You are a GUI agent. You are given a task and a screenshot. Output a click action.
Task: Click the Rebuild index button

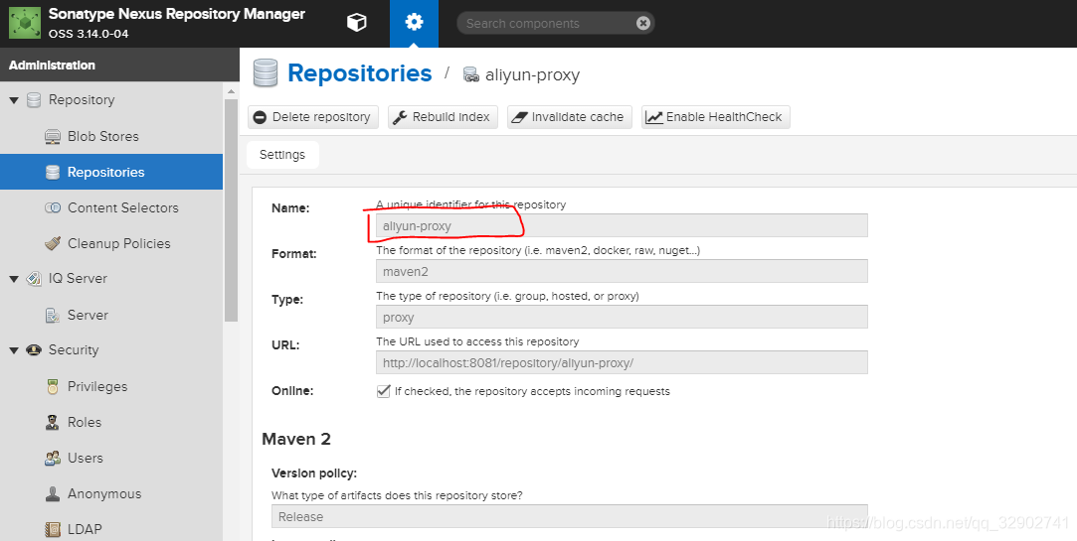click(x=443, y=117)
